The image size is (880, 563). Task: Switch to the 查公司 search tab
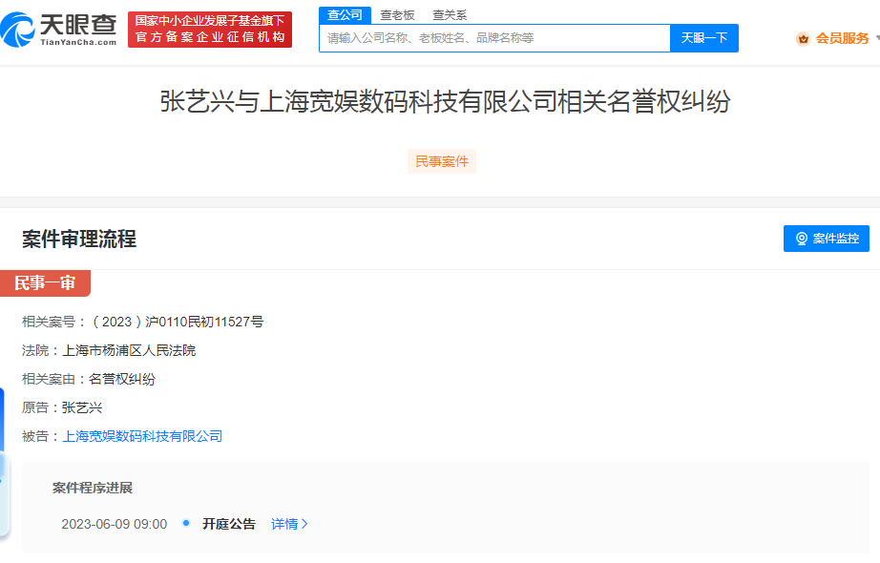[345, 15]
